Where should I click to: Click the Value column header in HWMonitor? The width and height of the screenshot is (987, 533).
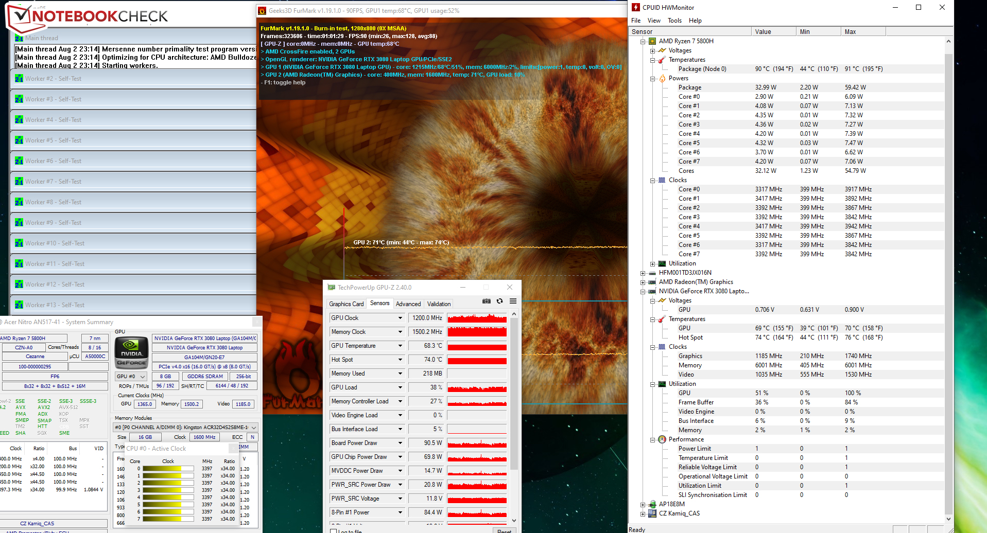(774, 32)
